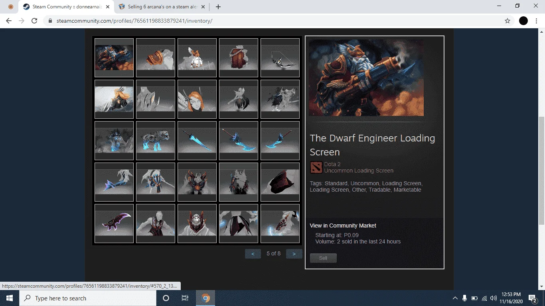Select the orange-haired face item
Screen dimensions: 545x306
(197, 99)
